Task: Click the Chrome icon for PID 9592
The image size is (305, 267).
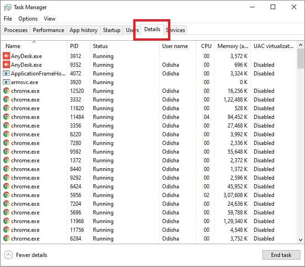Action: coord(6,152)
